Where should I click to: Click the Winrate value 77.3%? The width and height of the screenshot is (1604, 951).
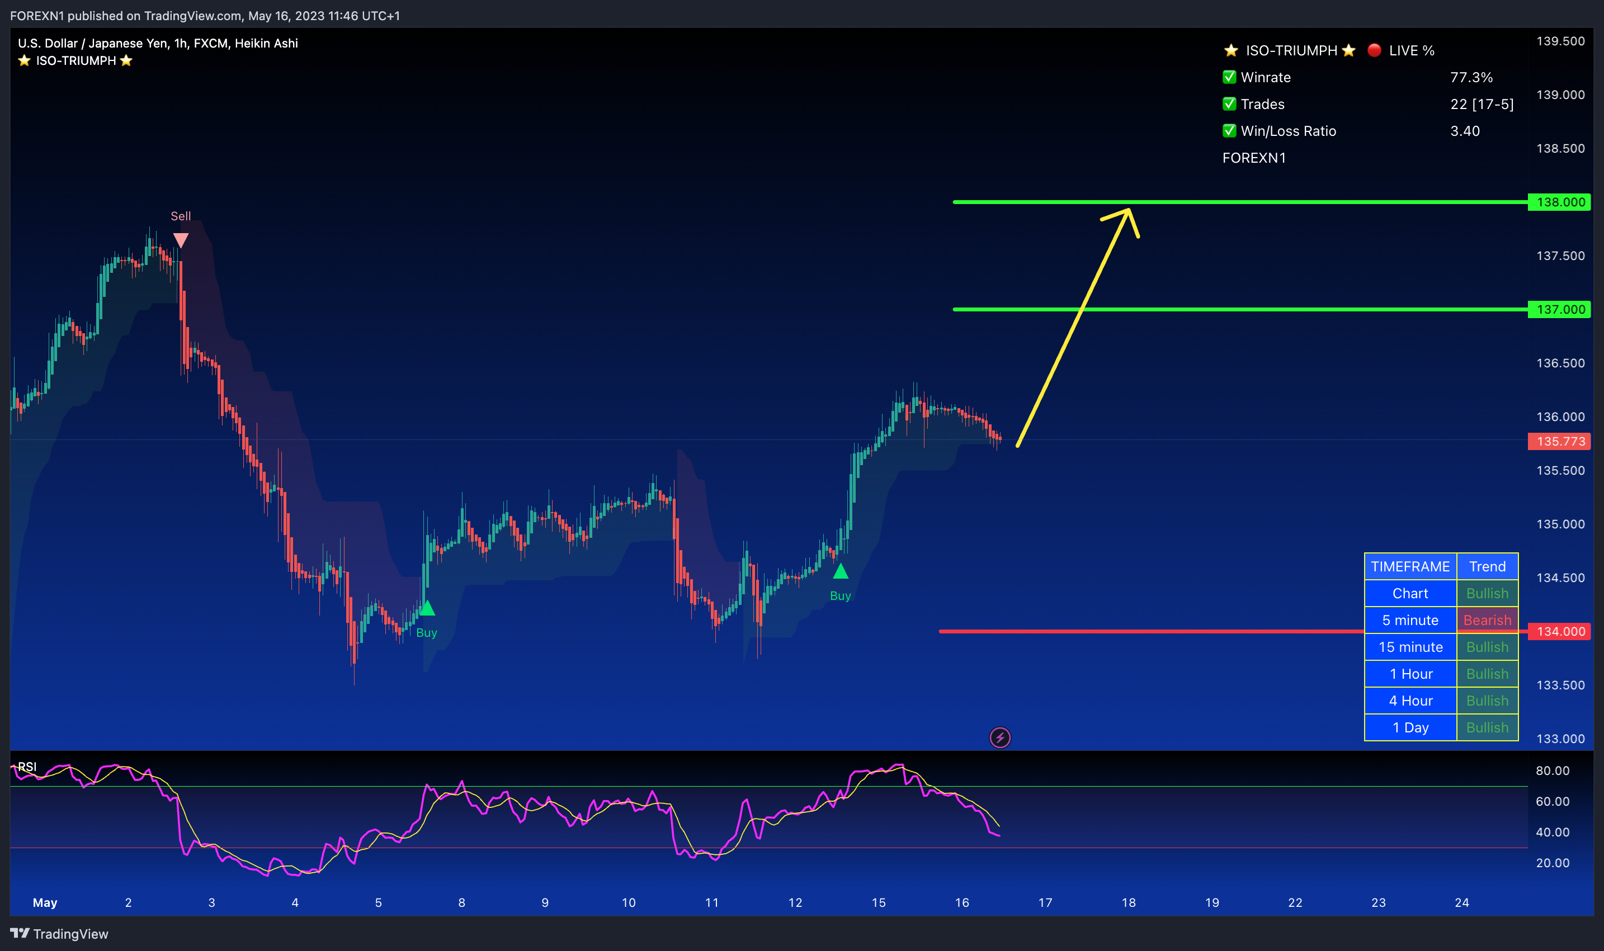pos(1471,77)
